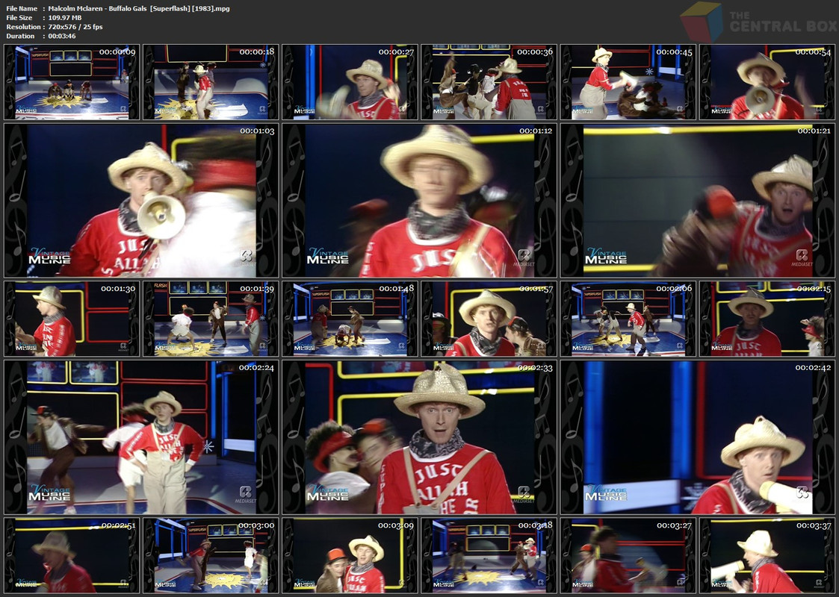The height and width of the screenshot is (597, 839).
Task: Pick the frame marked 00:01:48
Action: (350, 319)
